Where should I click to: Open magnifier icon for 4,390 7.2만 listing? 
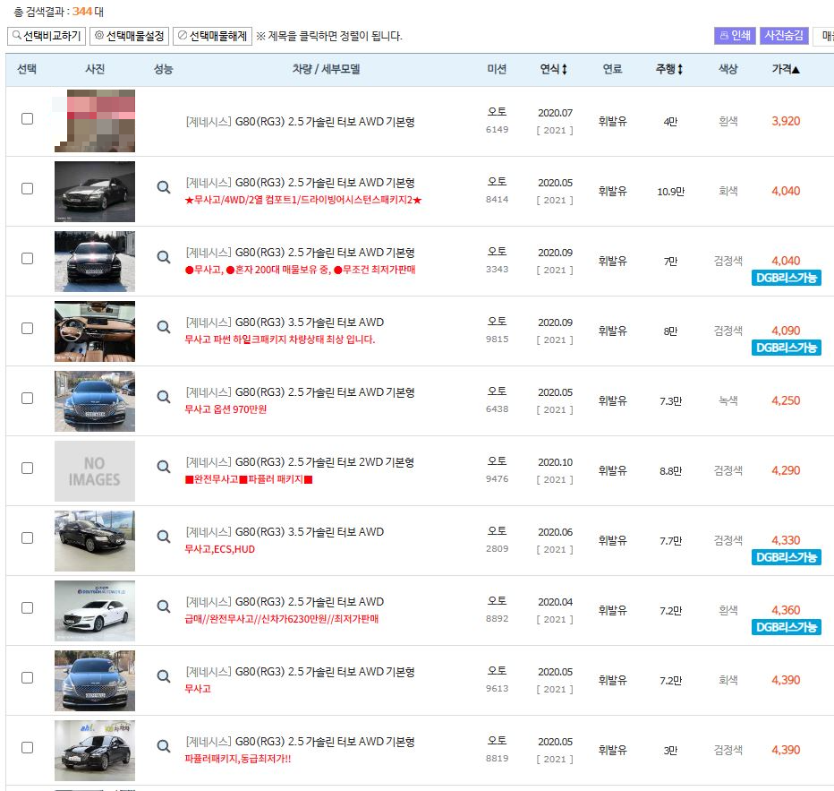coord(163,676)
